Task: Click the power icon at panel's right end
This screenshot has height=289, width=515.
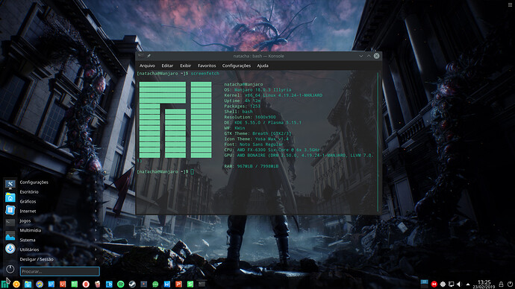Action: click(x=510, y=285)
